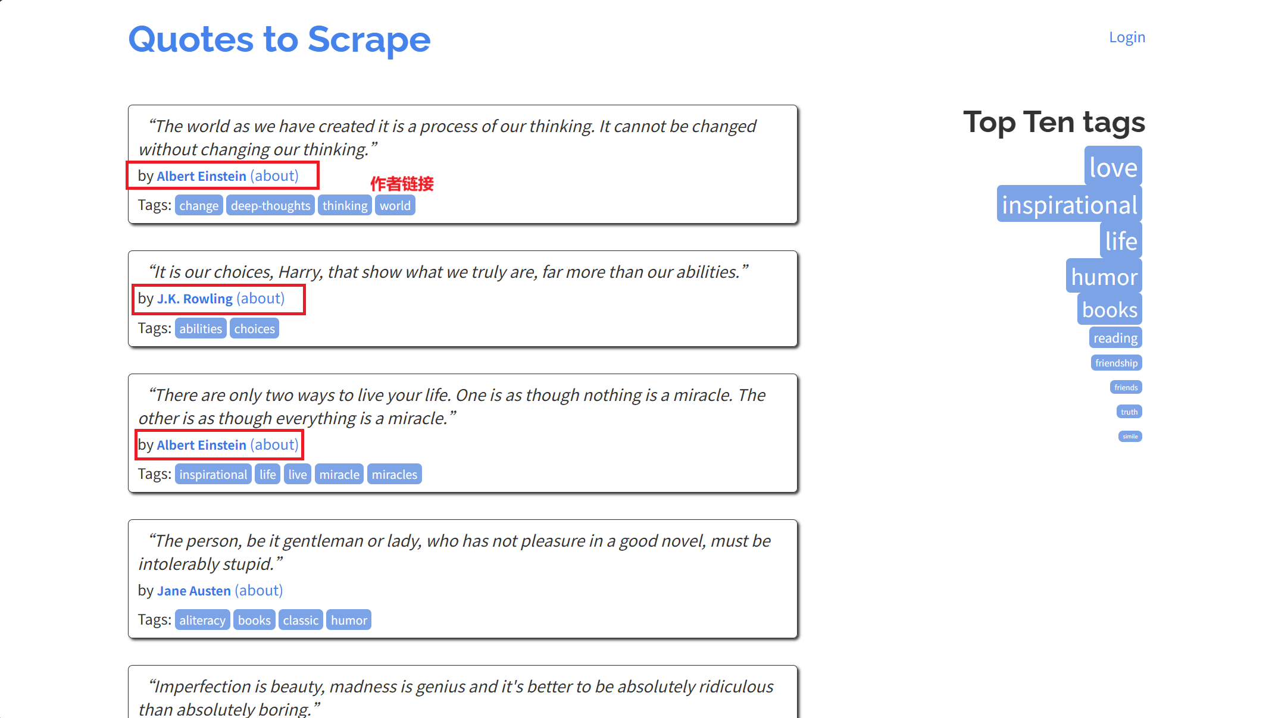Open the 'friendship' top tag
Screen dimensions: 1272x718
(x=1116, y=363)
